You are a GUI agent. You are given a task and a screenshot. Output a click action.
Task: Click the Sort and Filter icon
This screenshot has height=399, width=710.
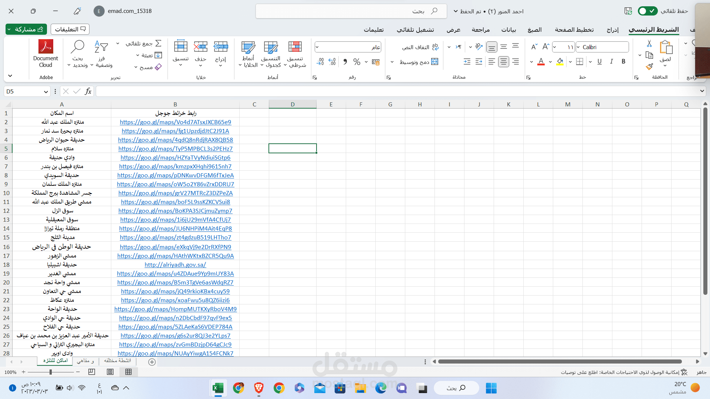point(101,47)
